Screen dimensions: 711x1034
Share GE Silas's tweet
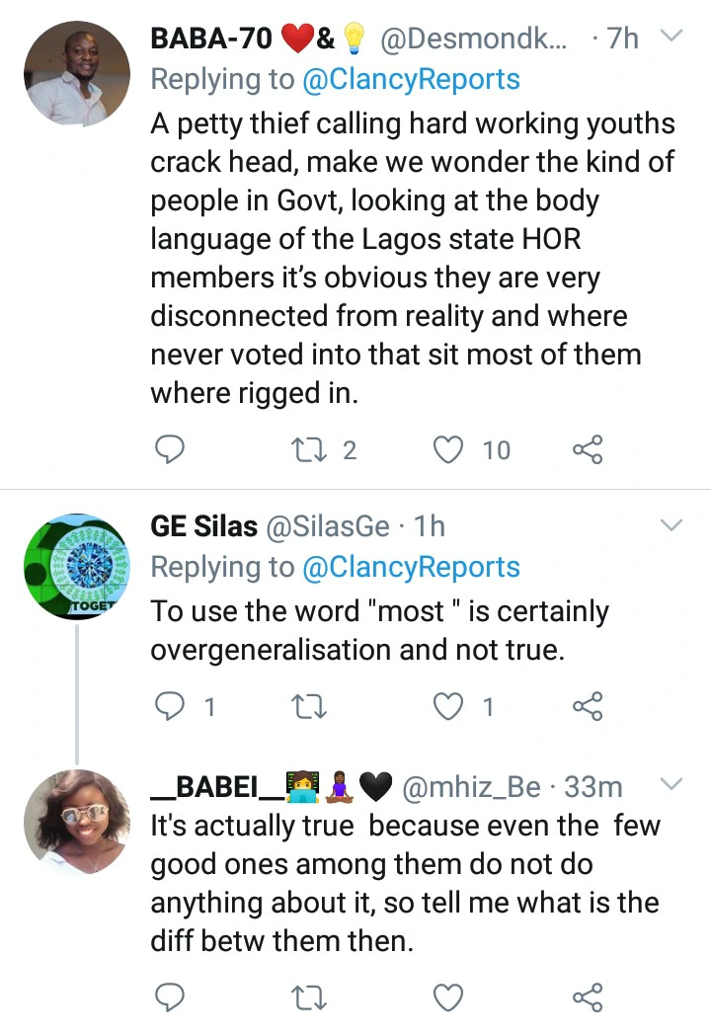pyautogui.click(x=587, y=706)
